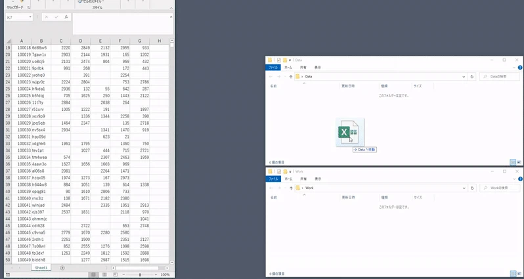Open address bar history dropdown in Work window
The width and height of the screenshot is (524, 279).
(464, 188)
